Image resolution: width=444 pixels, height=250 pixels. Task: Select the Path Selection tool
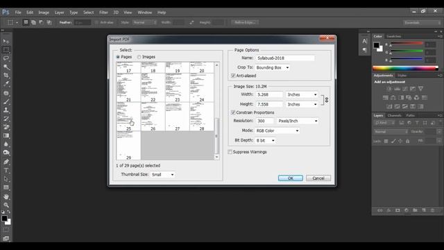(x=6, y=179)
